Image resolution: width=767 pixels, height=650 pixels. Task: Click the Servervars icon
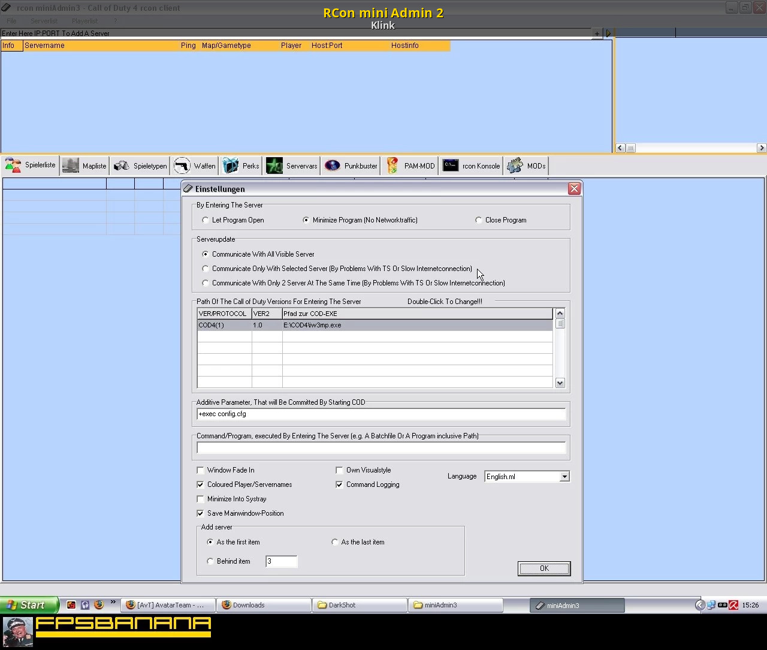point(274,166)
